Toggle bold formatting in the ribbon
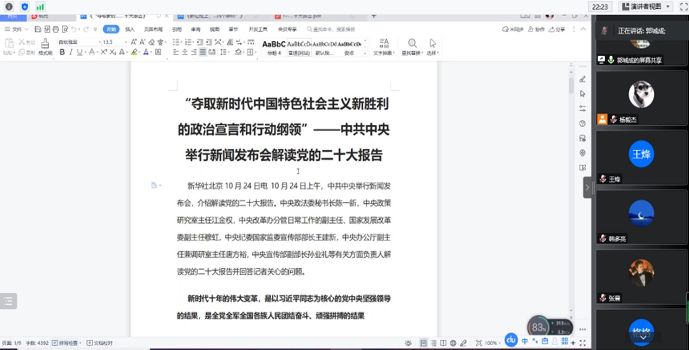Viewport: 689px width, 350px height. (x=62, y=52)
